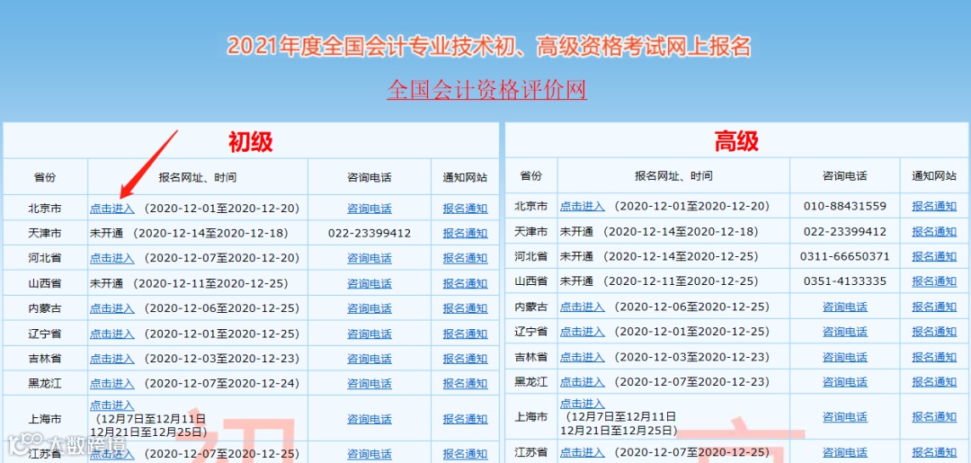Open 咨询电话 link for 上海市 in 初级

pyautogui.click(x=370, y=419)
